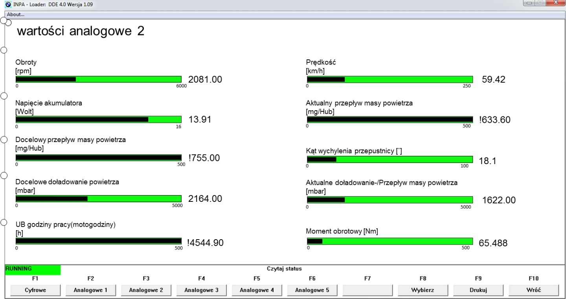Viewport: 566px width, 299px height.
Task: Show Analogowe 5 values
Action: [x=312, y=290]
